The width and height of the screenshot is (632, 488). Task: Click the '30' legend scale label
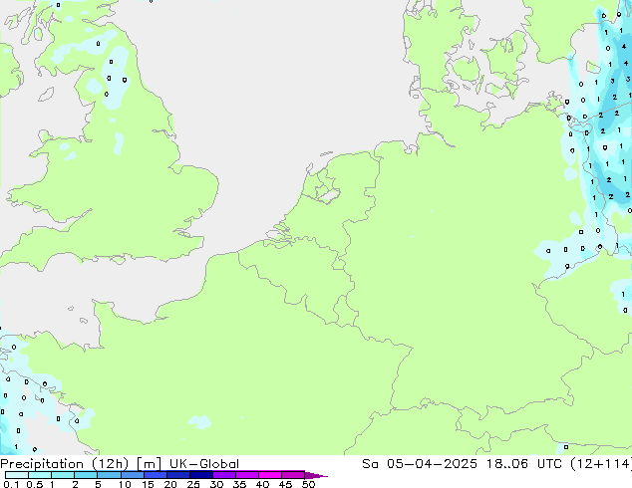click(216, 484)
